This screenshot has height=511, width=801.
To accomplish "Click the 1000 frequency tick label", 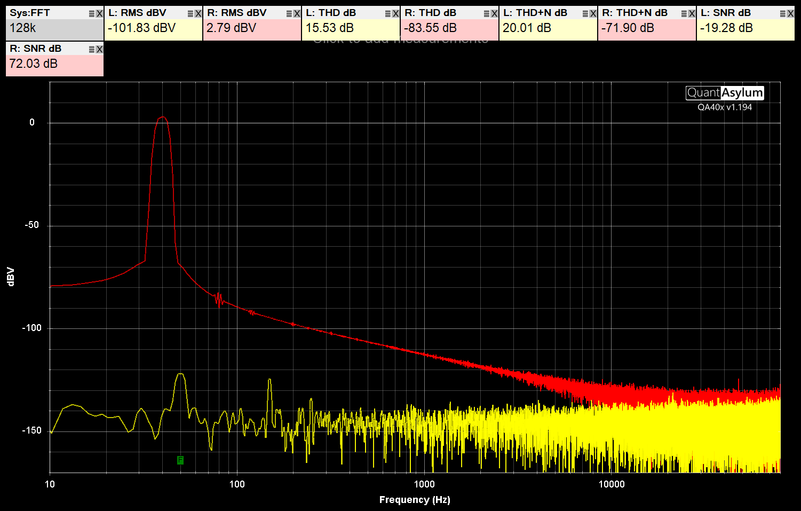I will pyautogui.click(x=424, y=484).
